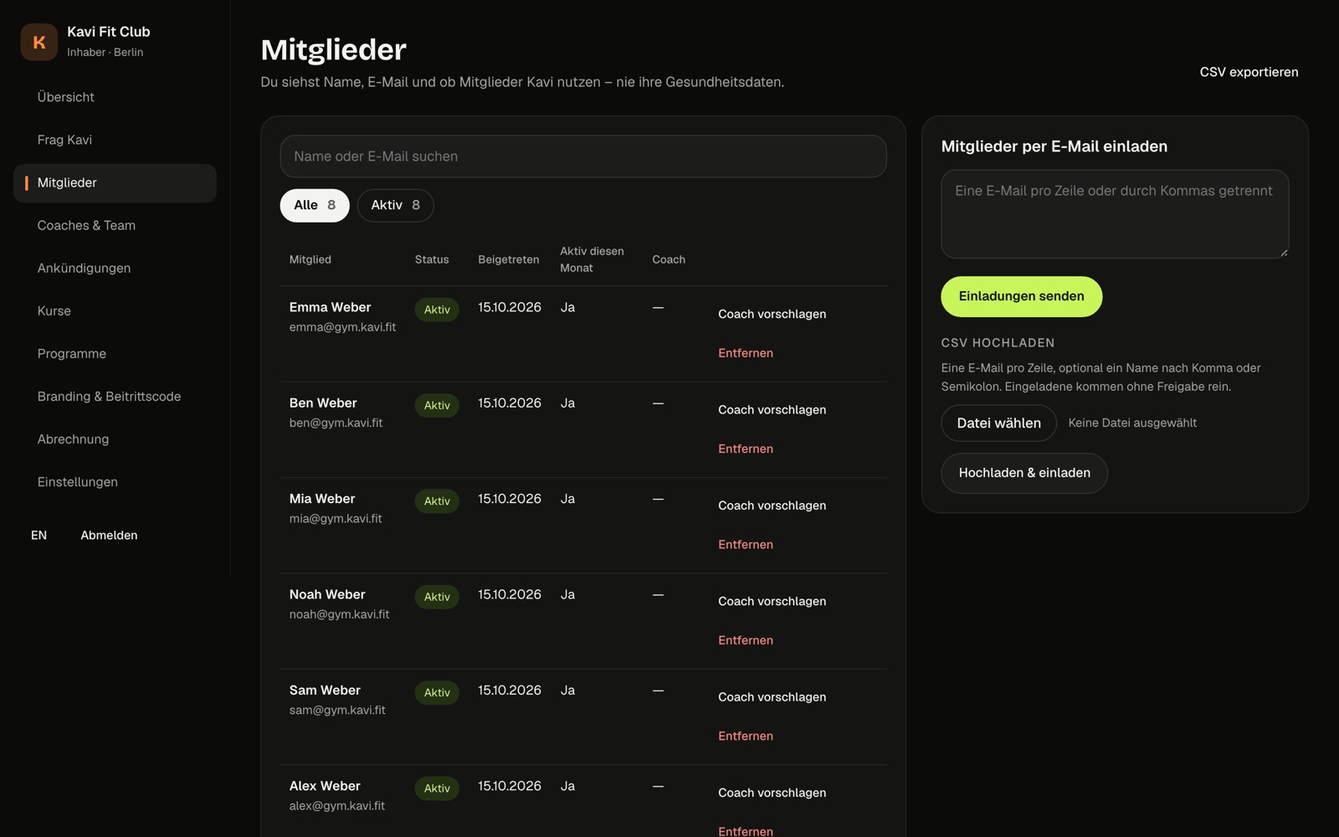The image size is (1339, 837).
Task: Click the Aktiv badge for Emma Weber
Action: [437, 310]
